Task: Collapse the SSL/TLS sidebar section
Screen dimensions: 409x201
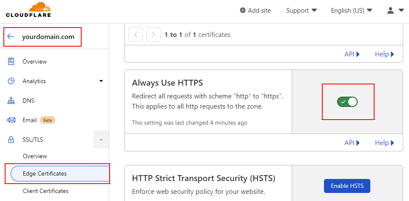Action: (x=101, y=140)
